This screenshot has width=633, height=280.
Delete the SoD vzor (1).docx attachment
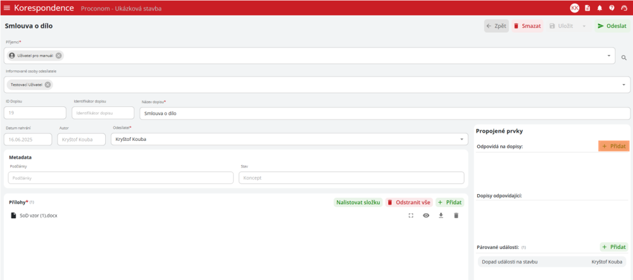456,216
